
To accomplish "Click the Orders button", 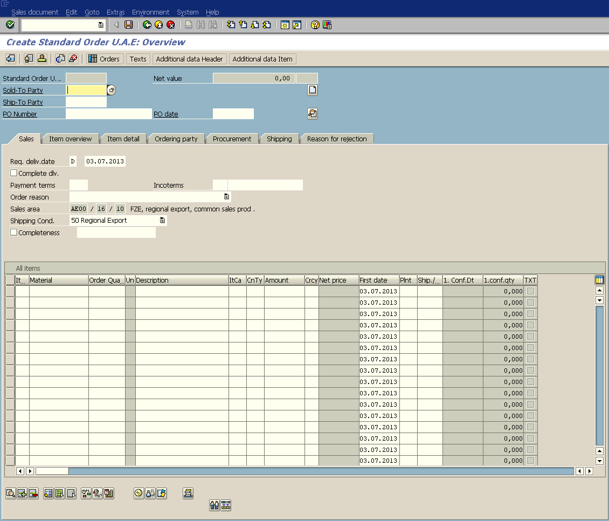I will (x=104, y=58).
